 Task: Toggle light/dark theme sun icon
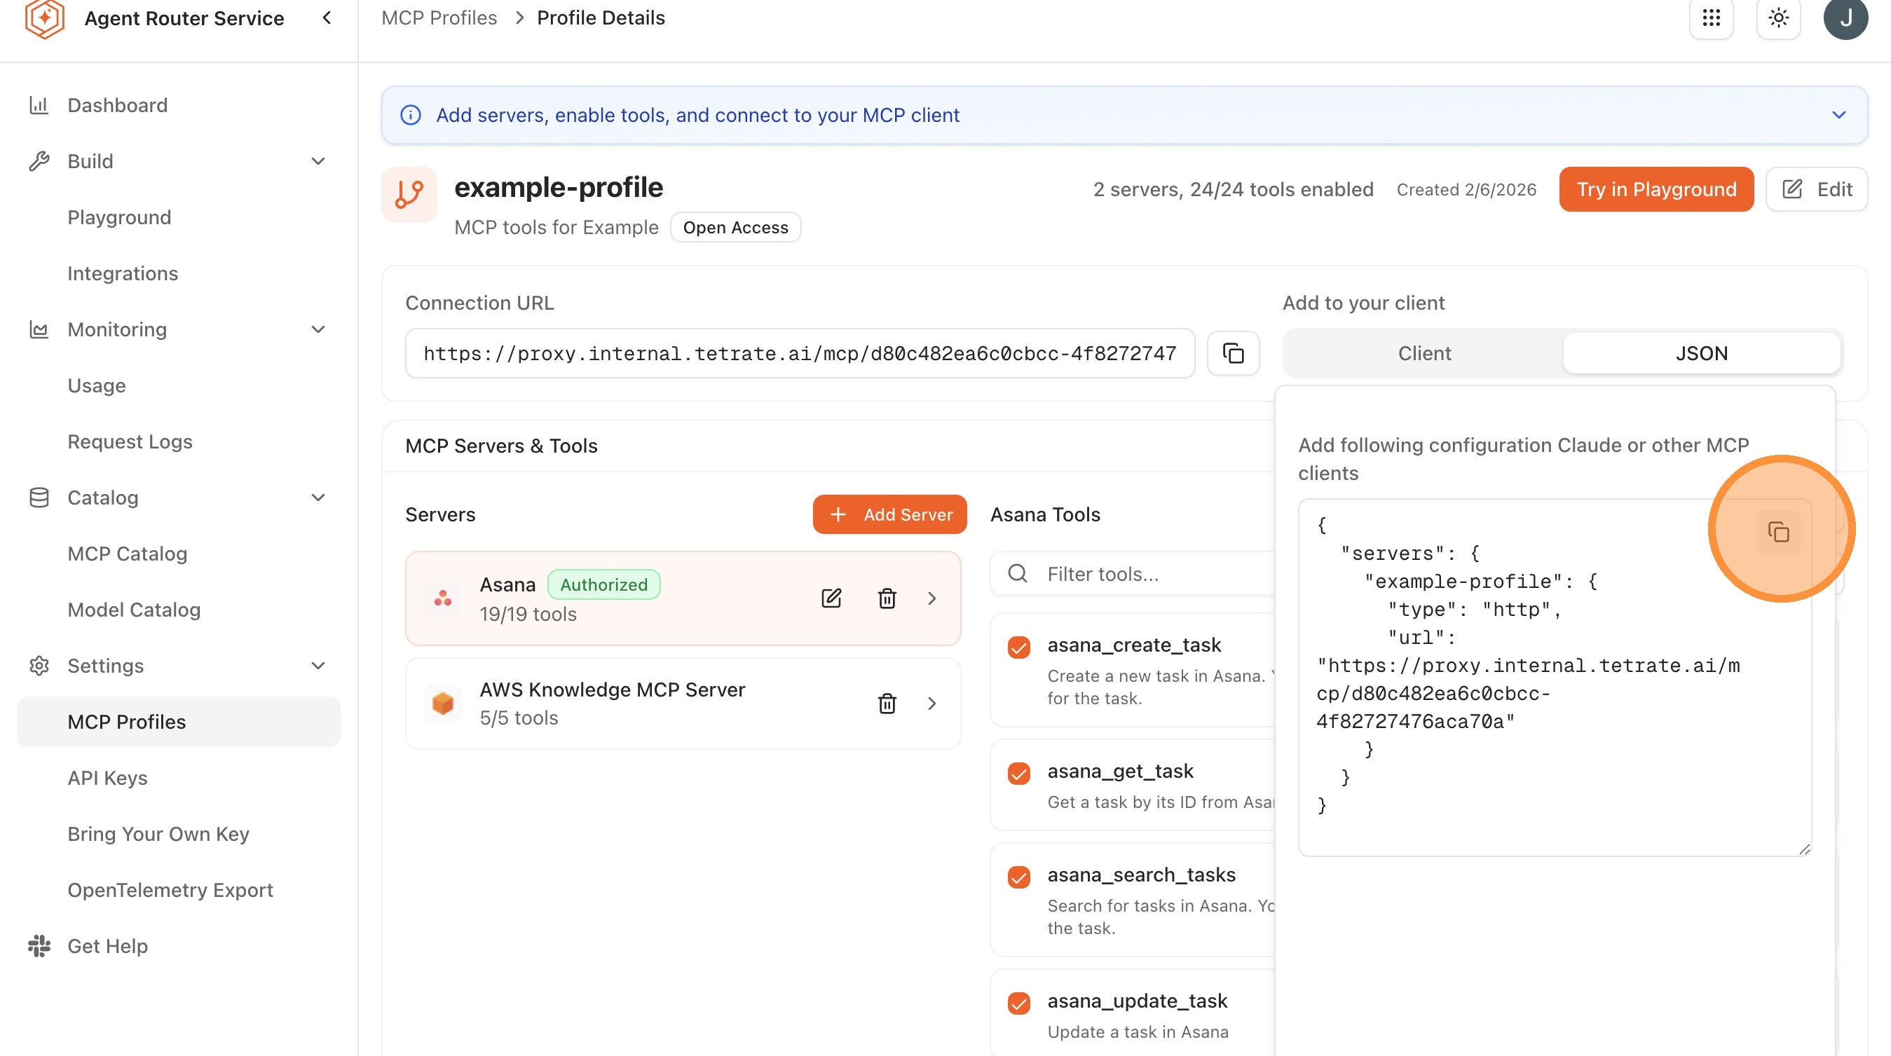point(1778,18)
